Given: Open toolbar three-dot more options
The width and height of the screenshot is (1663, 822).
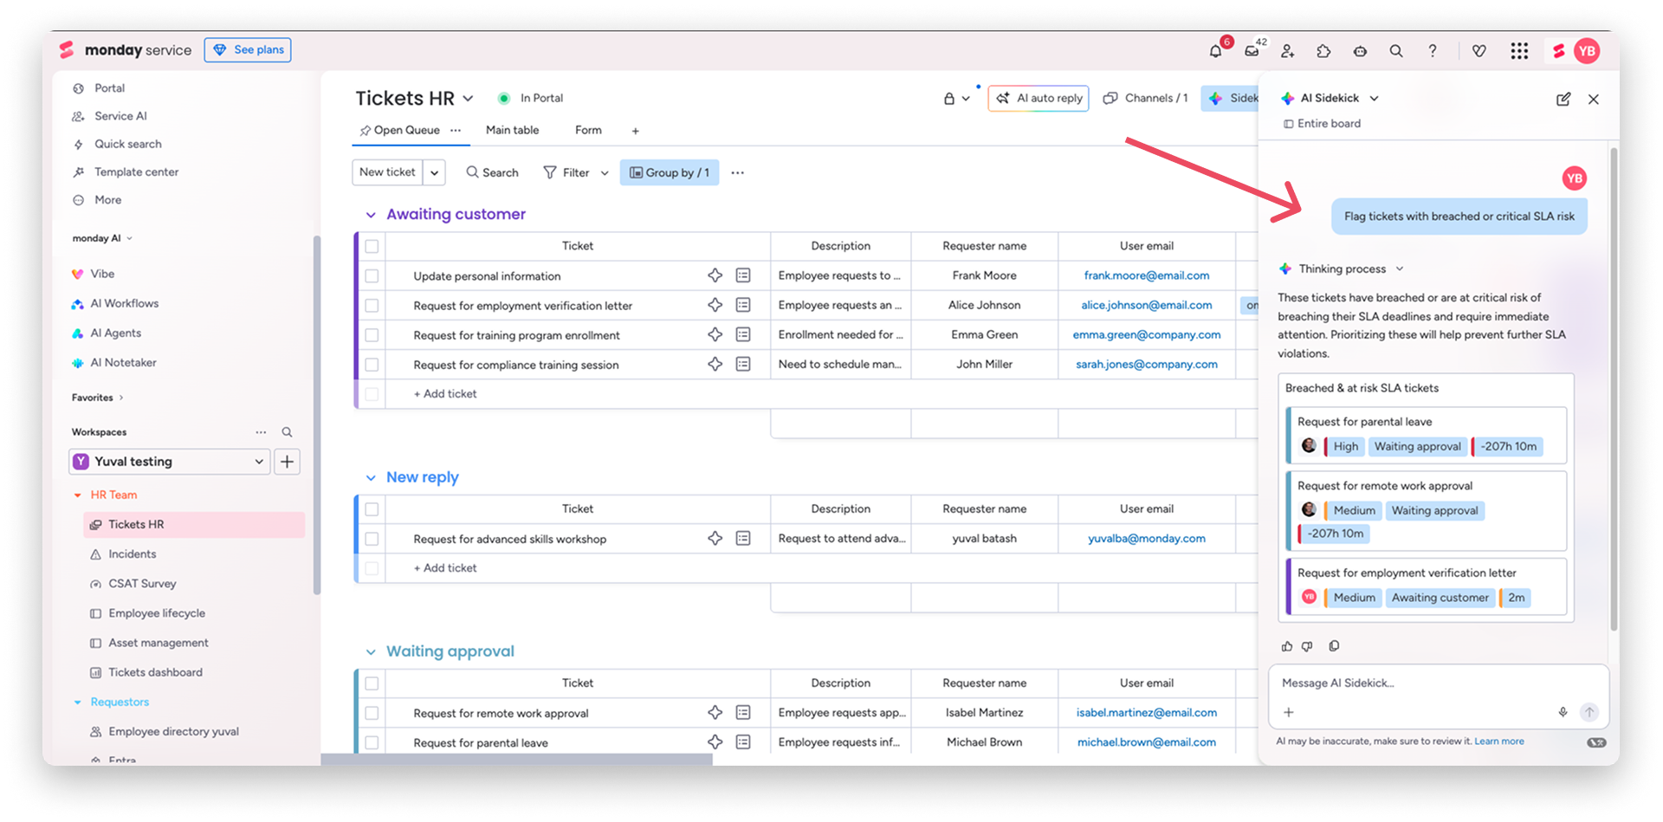Looking at the screenshot, I should [x=737, y=172].
